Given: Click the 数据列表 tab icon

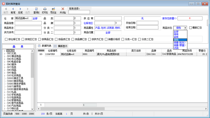Looking at the screenshot, I should click(39, 46).
